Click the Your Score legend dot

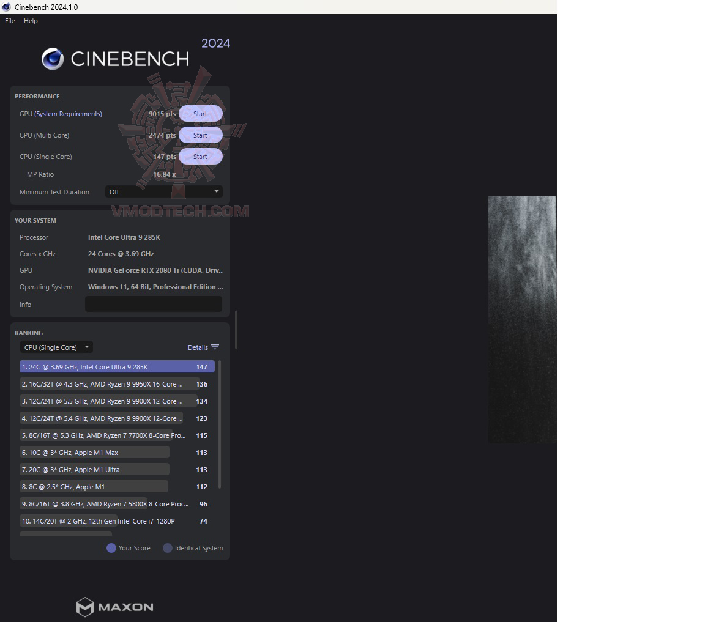(x=111, y=548)
